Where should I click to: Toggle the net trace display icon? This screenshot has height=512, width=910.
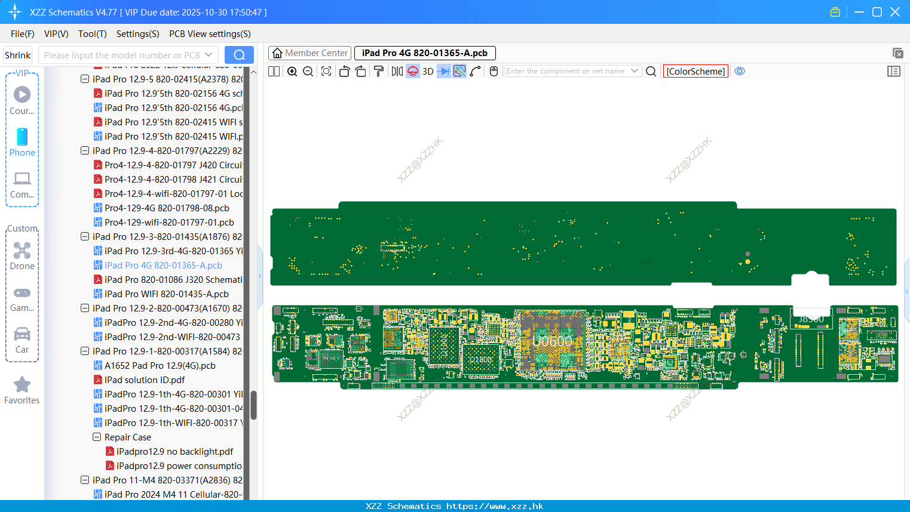(x=459, y=71)
